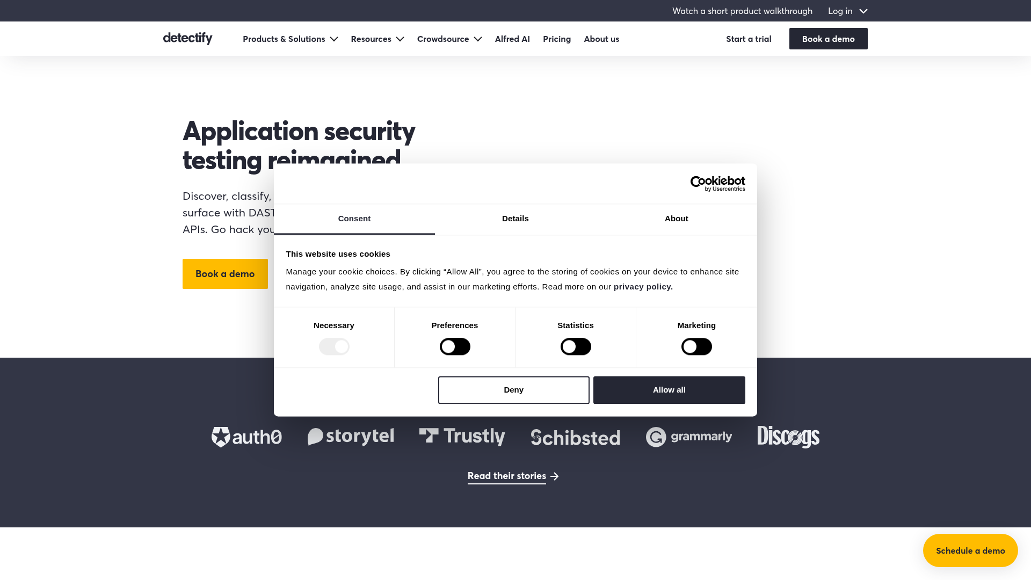Open the Schibsted customer story logo
This screenshot has height=580, width=1031.
coord(575,437)
